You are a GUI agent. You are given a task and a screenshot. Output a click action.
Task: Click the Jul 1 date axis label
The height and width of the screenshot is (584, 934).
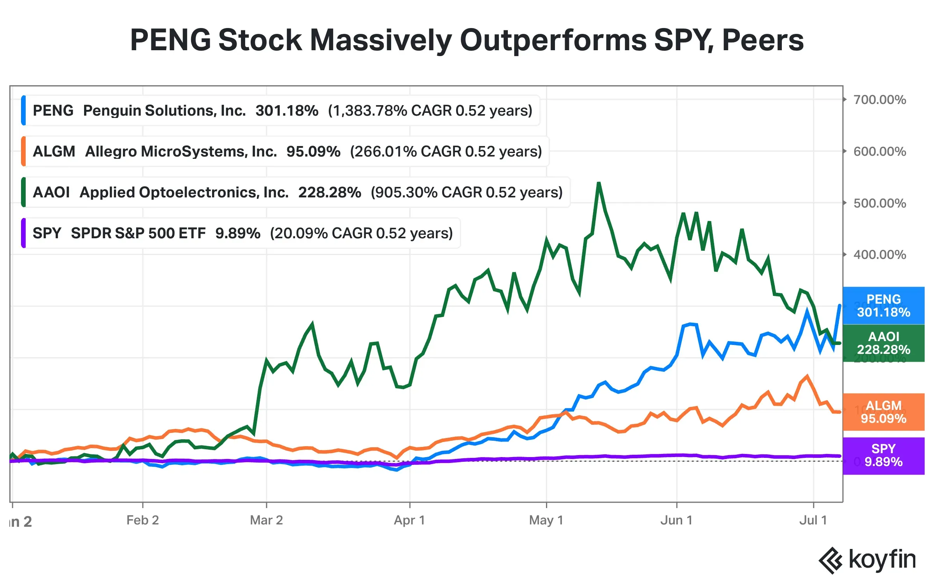[x=813, y=520]
